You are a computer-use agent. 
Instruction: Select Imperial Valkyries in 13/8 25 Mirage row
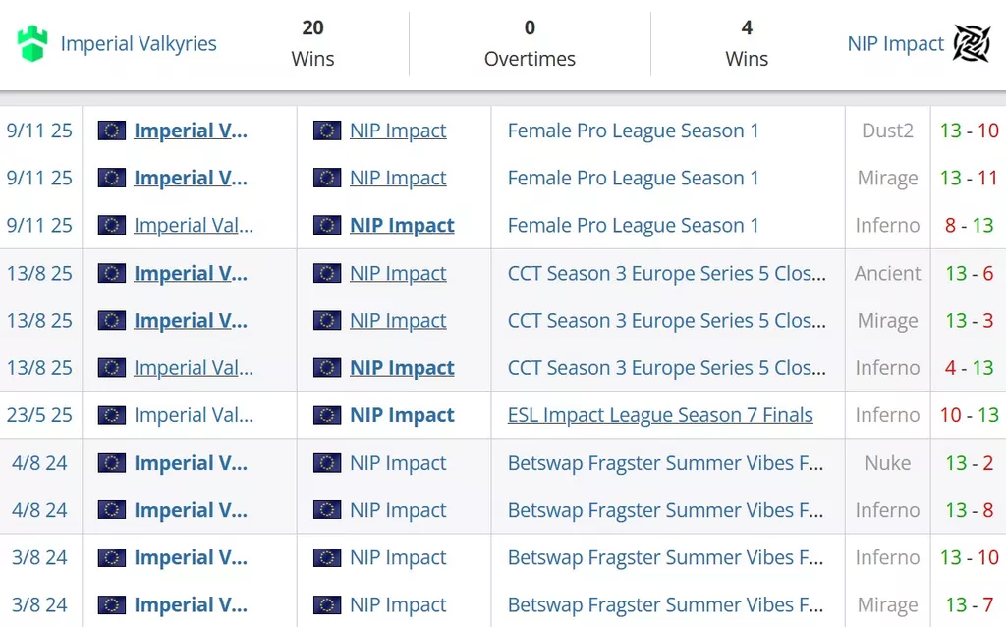[x=191, y=320]
